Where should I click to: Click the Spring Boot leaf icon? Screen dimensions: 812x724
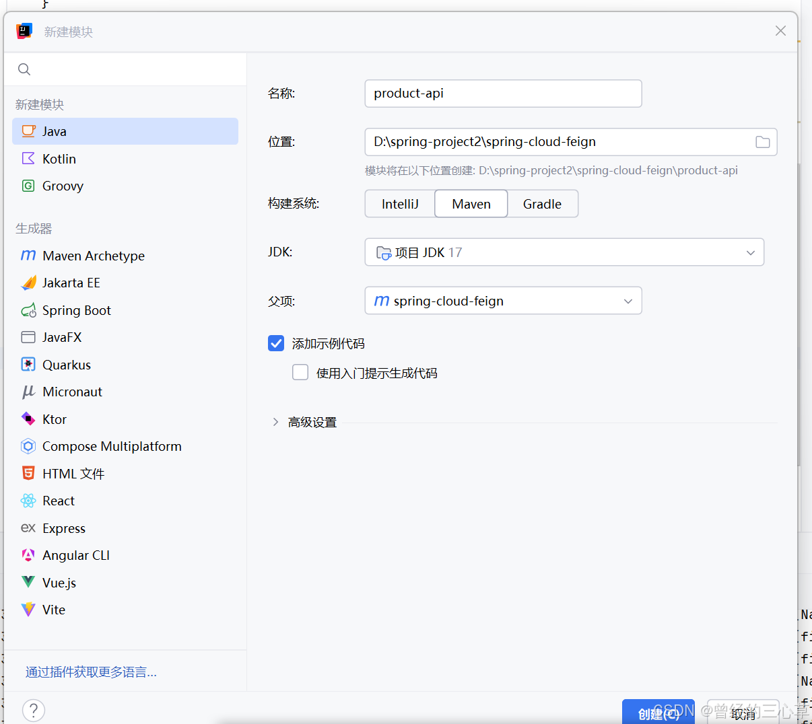tap(28, 310)
